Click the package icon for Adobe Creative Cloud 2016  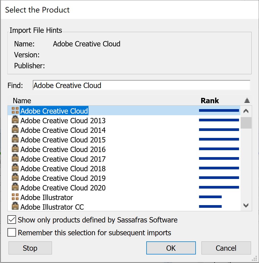pos(15,149)
